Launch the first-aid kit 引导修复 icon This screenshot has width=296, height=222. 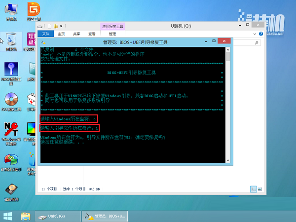(32, 101)
